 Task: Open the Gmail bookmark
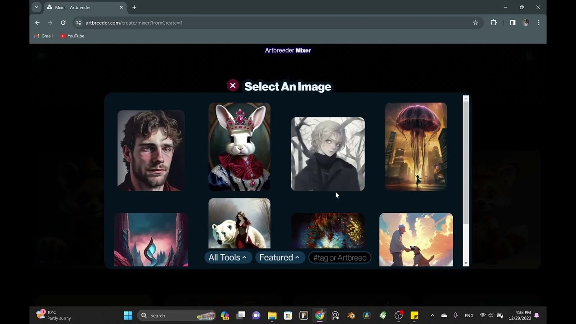click(x=44, y=36)
